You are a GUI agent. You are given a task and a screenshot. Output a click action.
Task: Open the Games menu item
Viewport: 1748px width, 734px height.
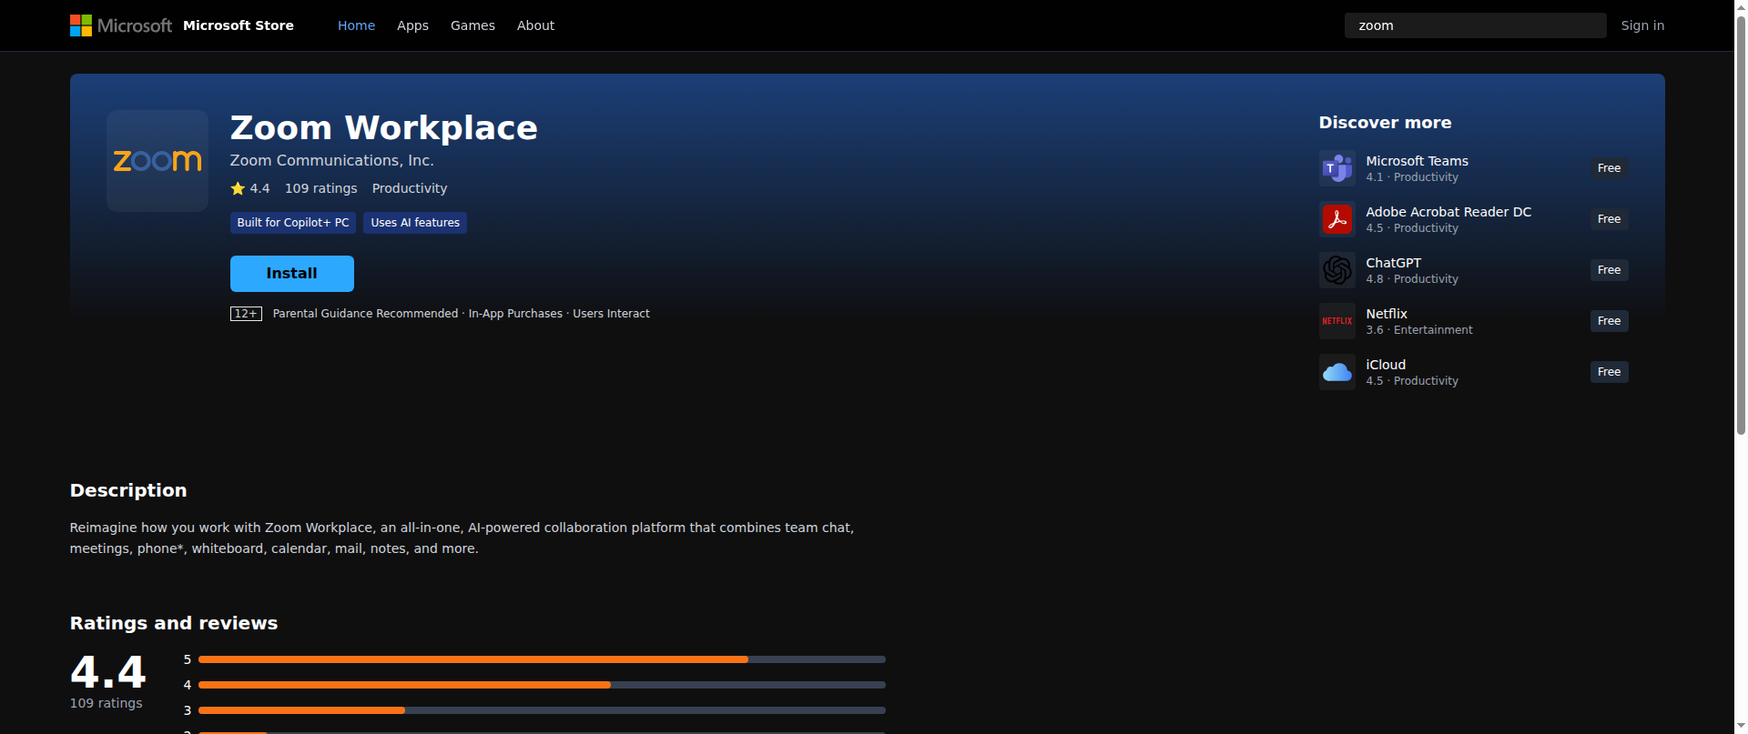pyautogui.click(x=473, y=25)
